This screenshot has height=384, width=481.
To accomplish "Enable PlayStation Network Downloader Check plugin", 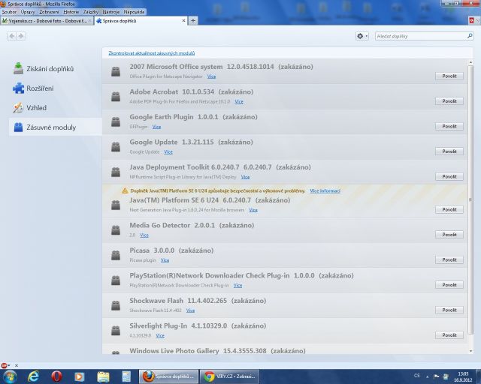I will coord(449,285).
